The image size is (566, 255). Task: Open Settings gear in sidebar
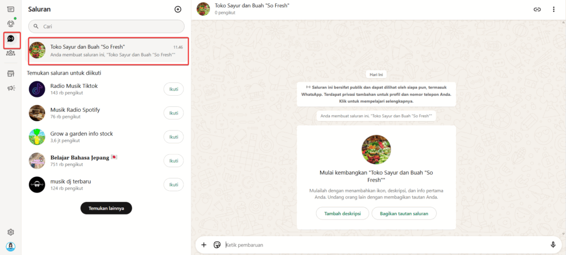11,232
